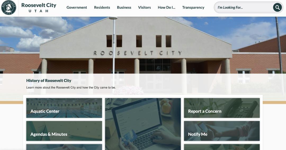Click the history description text in banner
This screenshot has width=286, height=150.
pos(71,88)
